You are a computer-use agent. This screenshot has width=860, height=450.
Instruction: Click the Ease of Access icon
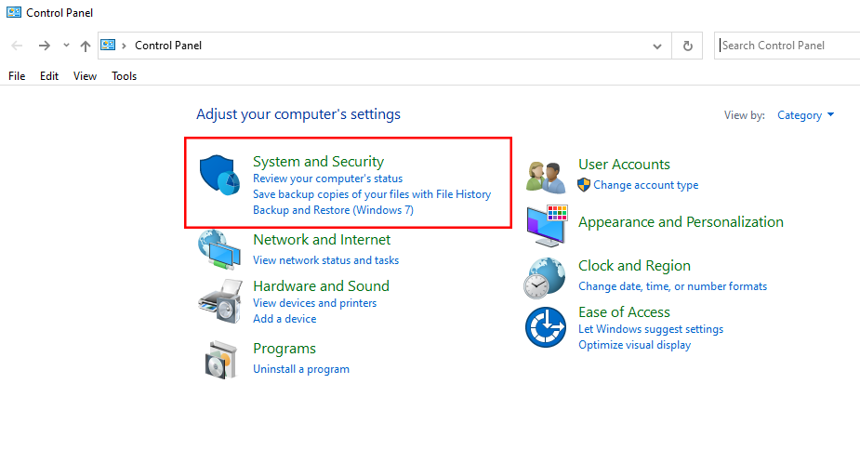point(546,327)
